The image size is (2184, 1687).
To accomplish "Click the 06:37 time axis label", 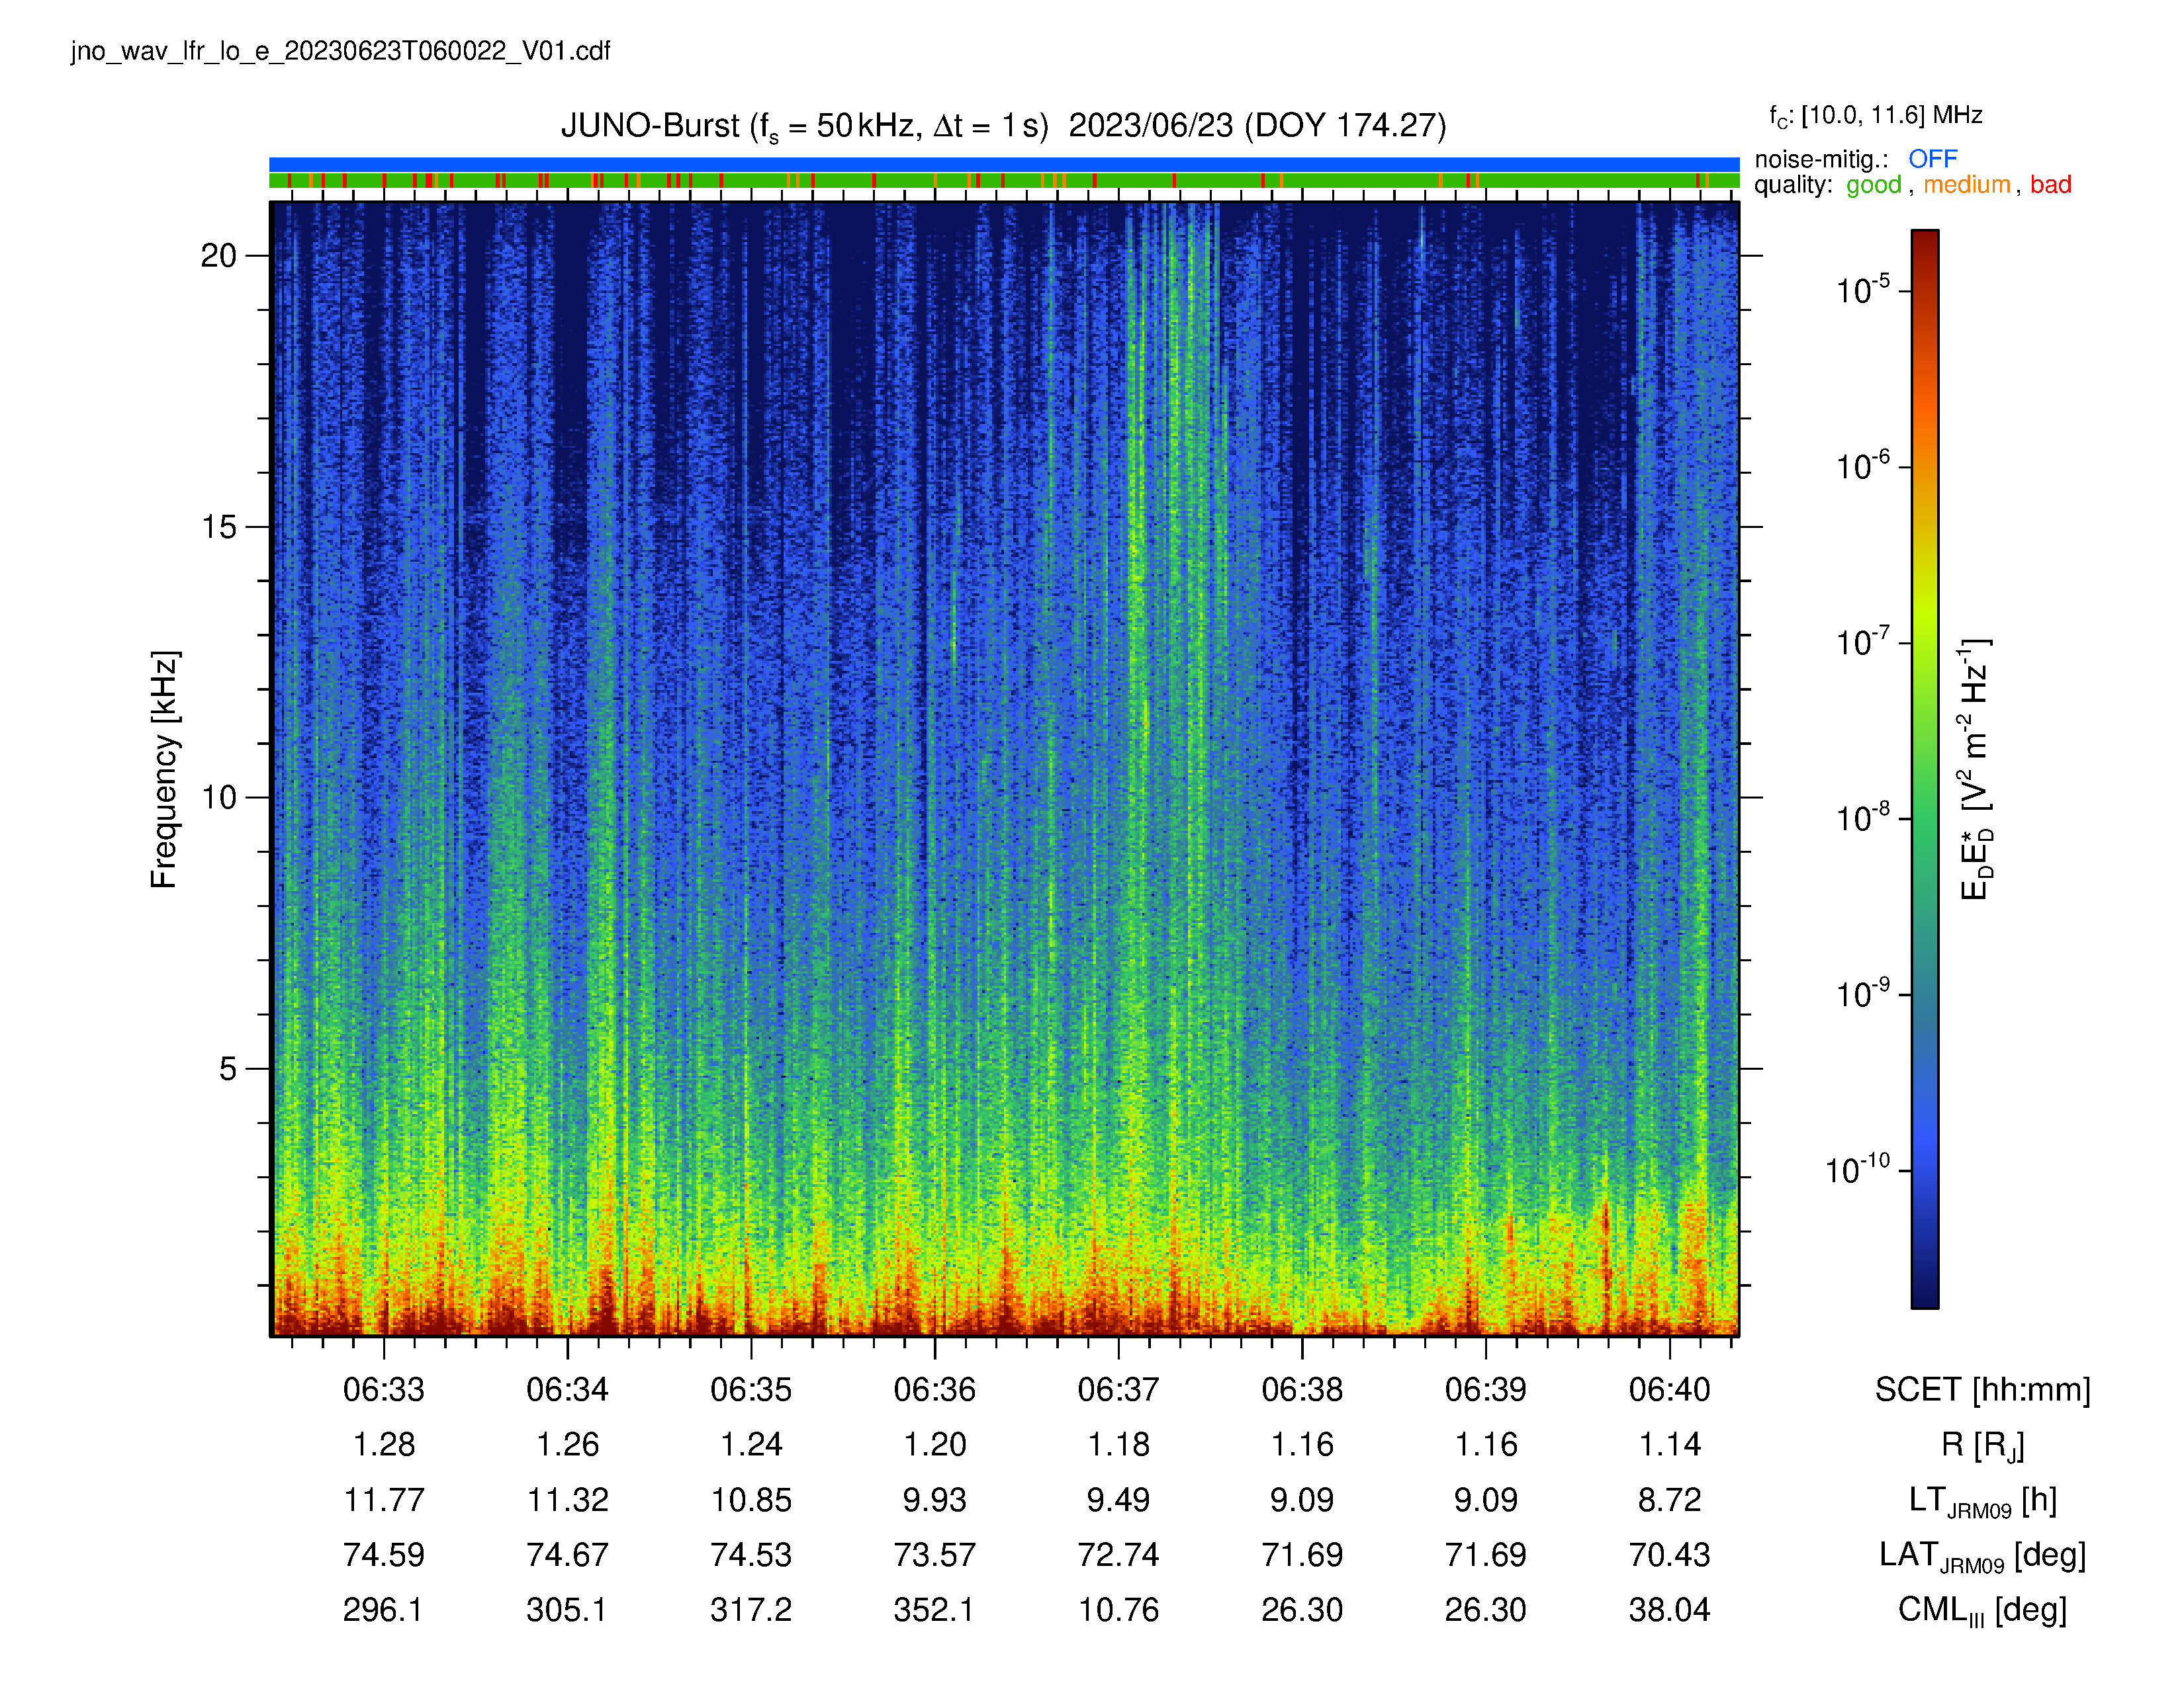I will 1118,1389.
